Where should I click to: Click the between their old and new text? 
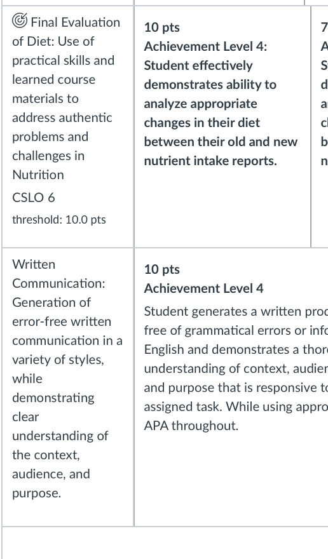(x=221, y=142)
